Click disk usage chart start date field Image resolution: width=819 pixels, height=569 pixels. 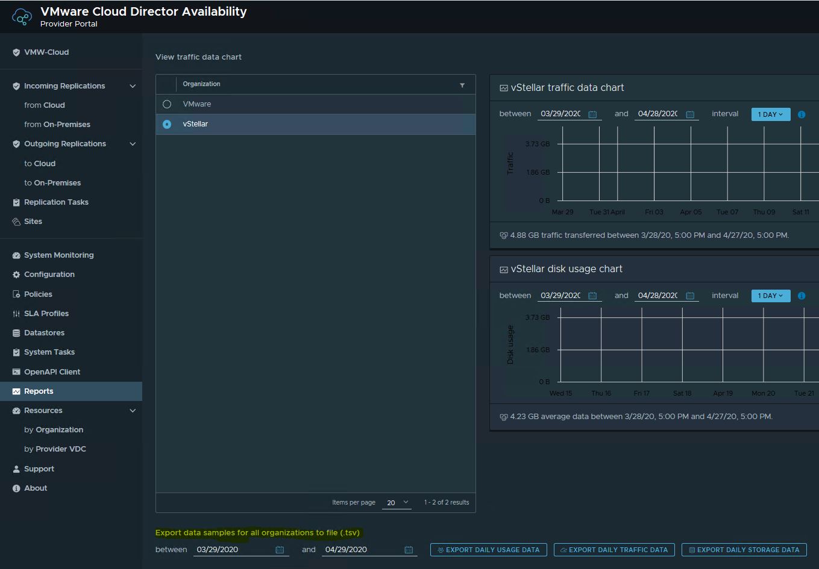560,296
